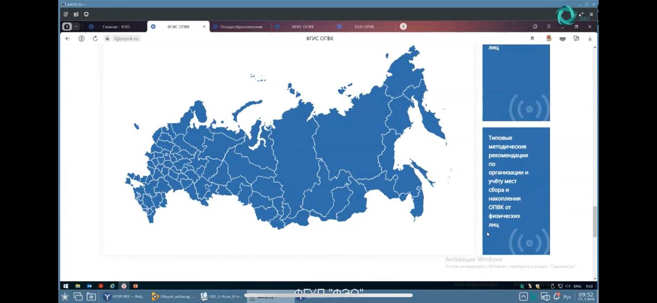The image size is (657, 303).
Task: Close the active 'ФГИС ОПВК' tab
Action: (x=204, y=27)
